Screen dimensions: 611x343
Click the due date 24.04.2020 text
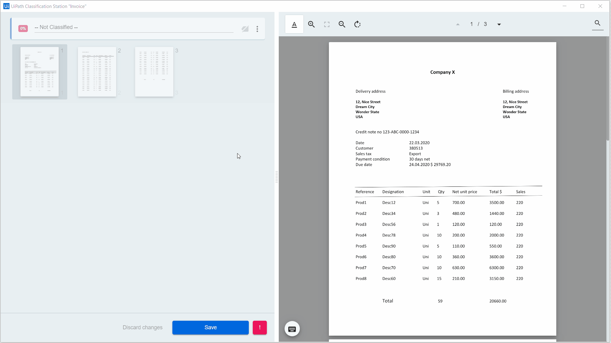pyautogui.click(x=419, y=165)
